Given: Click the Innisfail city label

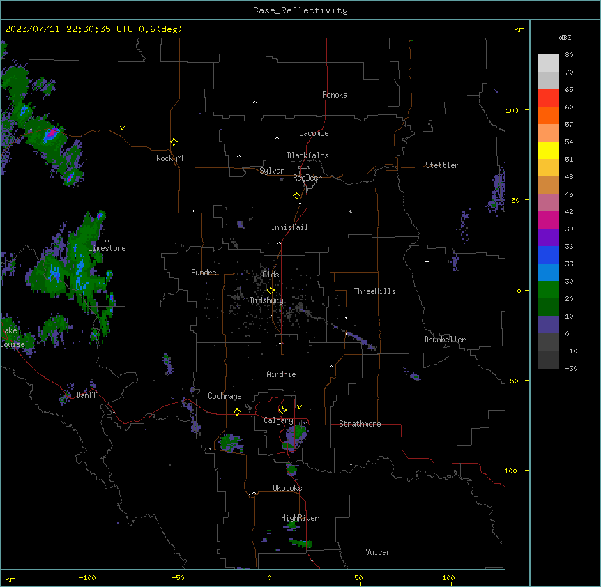Looking at the screenshot, I should click(x=289, y=227).
